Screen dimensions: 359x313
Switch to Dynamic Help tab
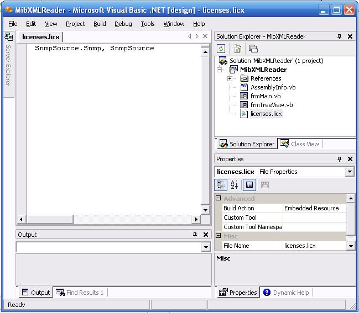coord(286,293)
